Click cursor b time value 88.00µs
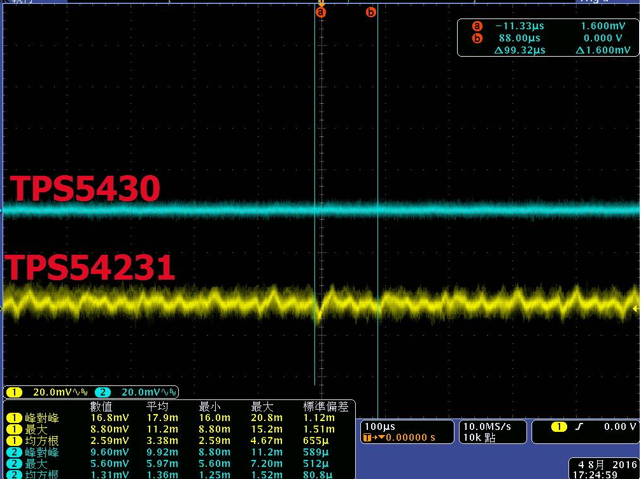 519,38
